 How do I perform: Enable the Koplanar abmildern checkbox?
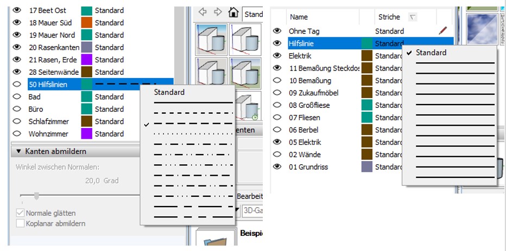coord(21,223)
